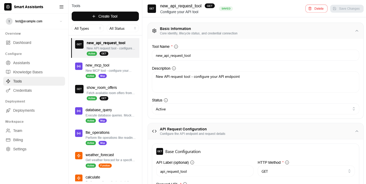Click the calculate orange function icon
This screenshot has width=366, height=184.
click(79, 178)
